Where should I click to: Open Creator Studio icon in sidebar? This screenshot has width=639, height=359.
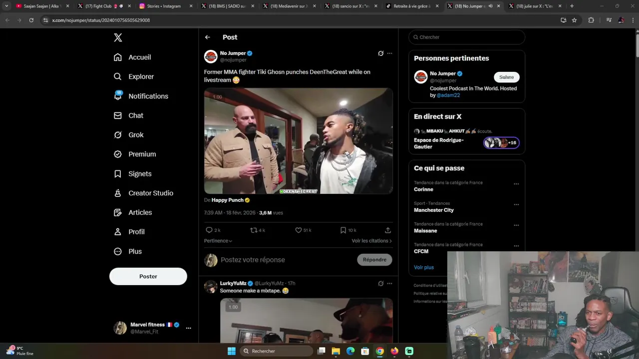click(x=118, y=193)
